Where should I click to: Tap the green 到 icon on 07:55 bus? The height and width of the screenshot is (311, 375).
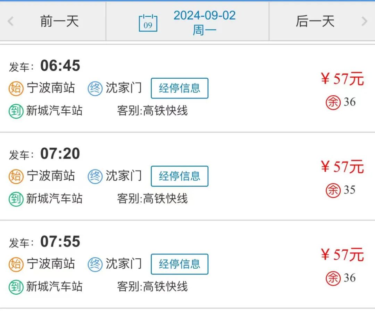coord(16,287)
